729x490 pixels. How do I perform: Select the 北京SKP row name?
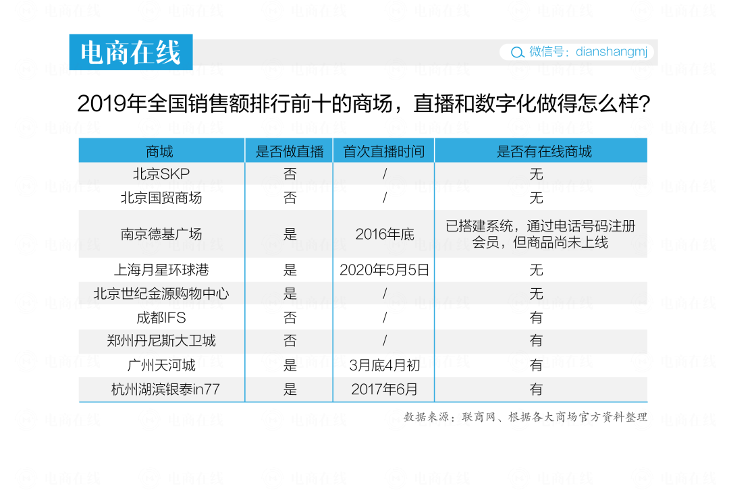coord(161,174)
